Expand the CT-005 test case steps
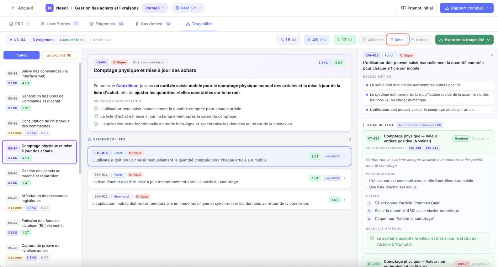498x267 pixels. tap(488, 264)
